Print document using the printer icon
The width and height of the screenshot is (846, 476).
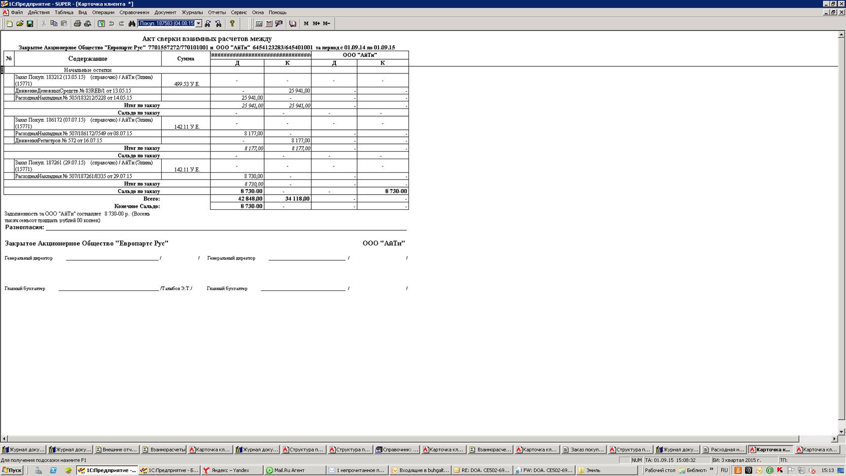point(77,24)
